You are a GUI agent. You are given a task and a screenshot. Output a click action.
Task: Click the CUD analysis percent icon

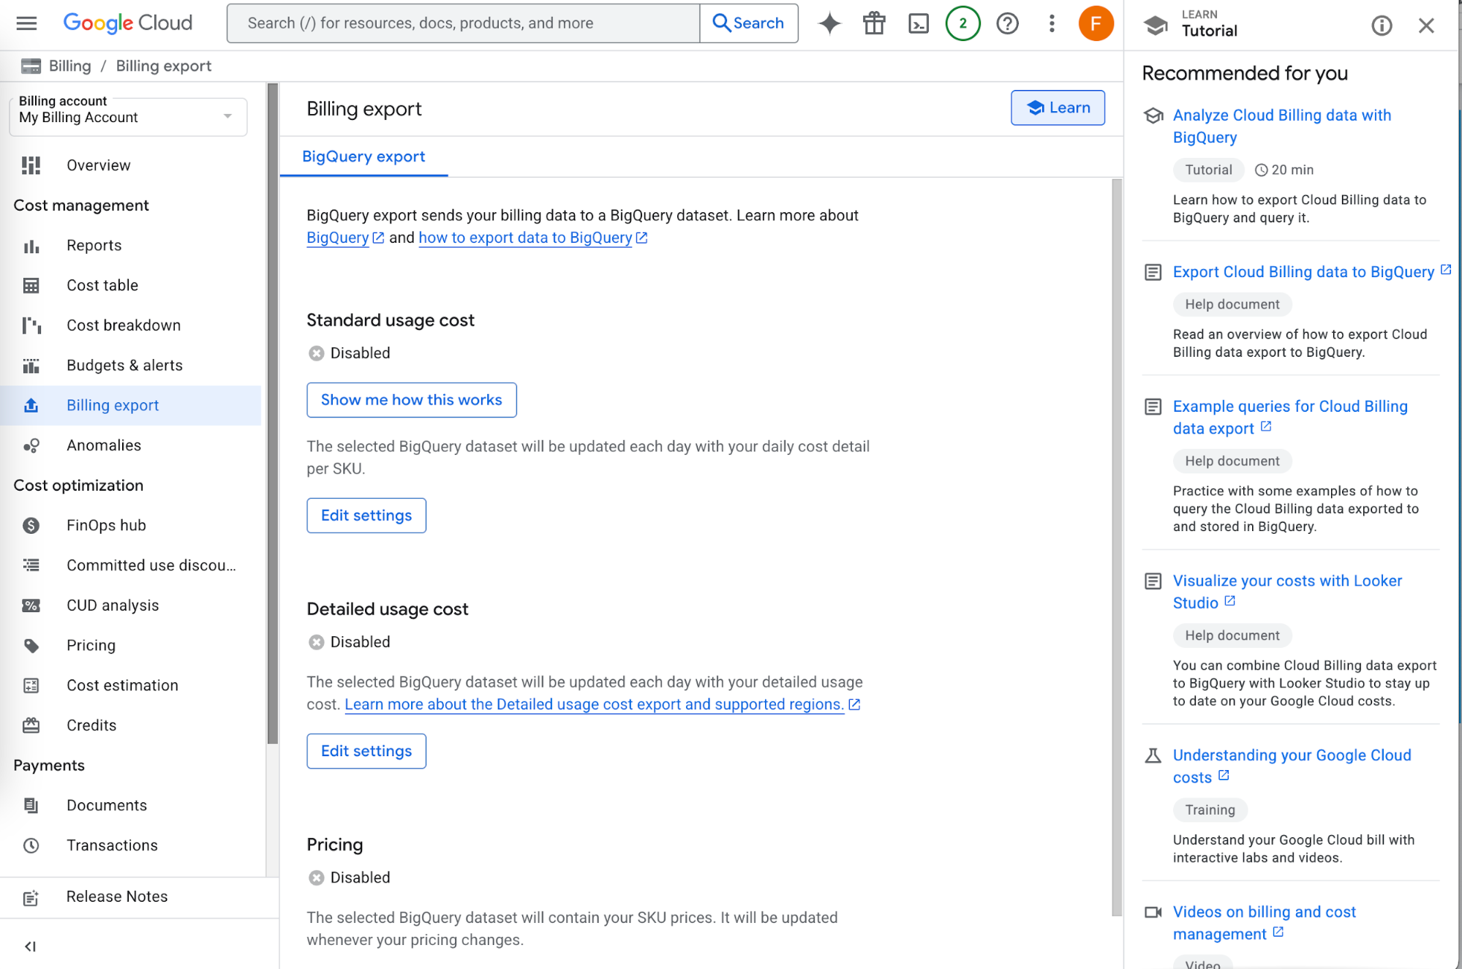pyautogui.click(x=31, y=606)
